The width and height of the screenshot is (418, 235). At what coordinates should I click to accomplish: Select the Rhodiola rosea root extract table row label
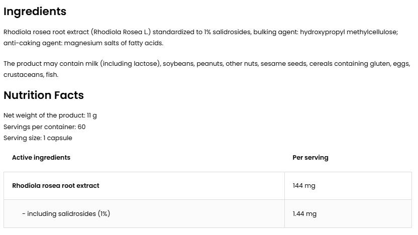pos(56,185)
